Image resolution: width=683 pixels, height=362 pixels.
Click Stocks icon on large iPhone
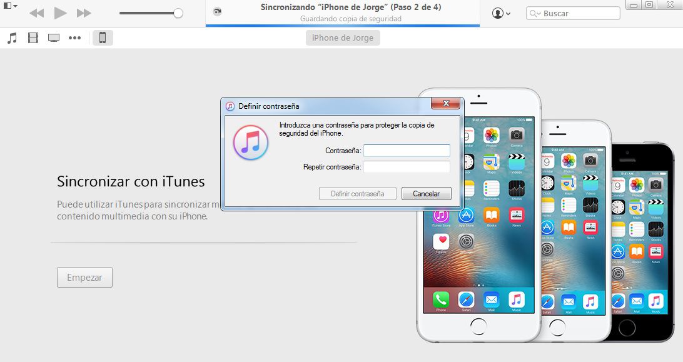coord(517,189)
